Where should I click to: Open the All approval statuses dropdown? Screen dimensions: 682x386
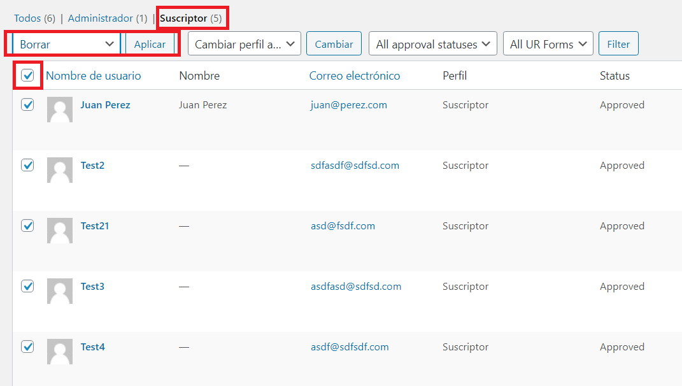tap(433, 44)
